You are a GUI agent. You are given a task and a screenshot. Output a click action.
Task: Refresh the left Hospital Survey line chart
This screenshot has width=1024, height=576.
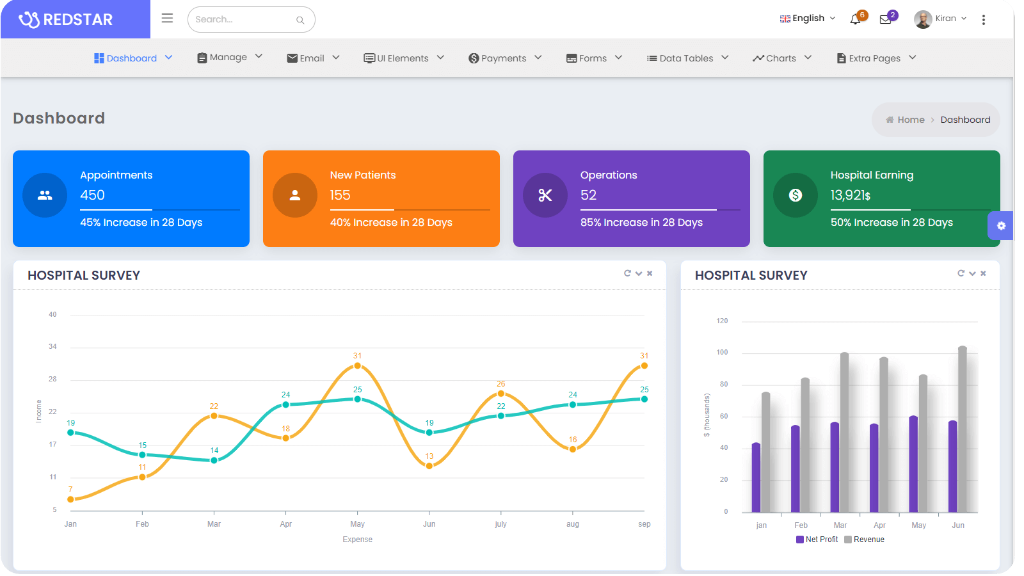[627, 273]
